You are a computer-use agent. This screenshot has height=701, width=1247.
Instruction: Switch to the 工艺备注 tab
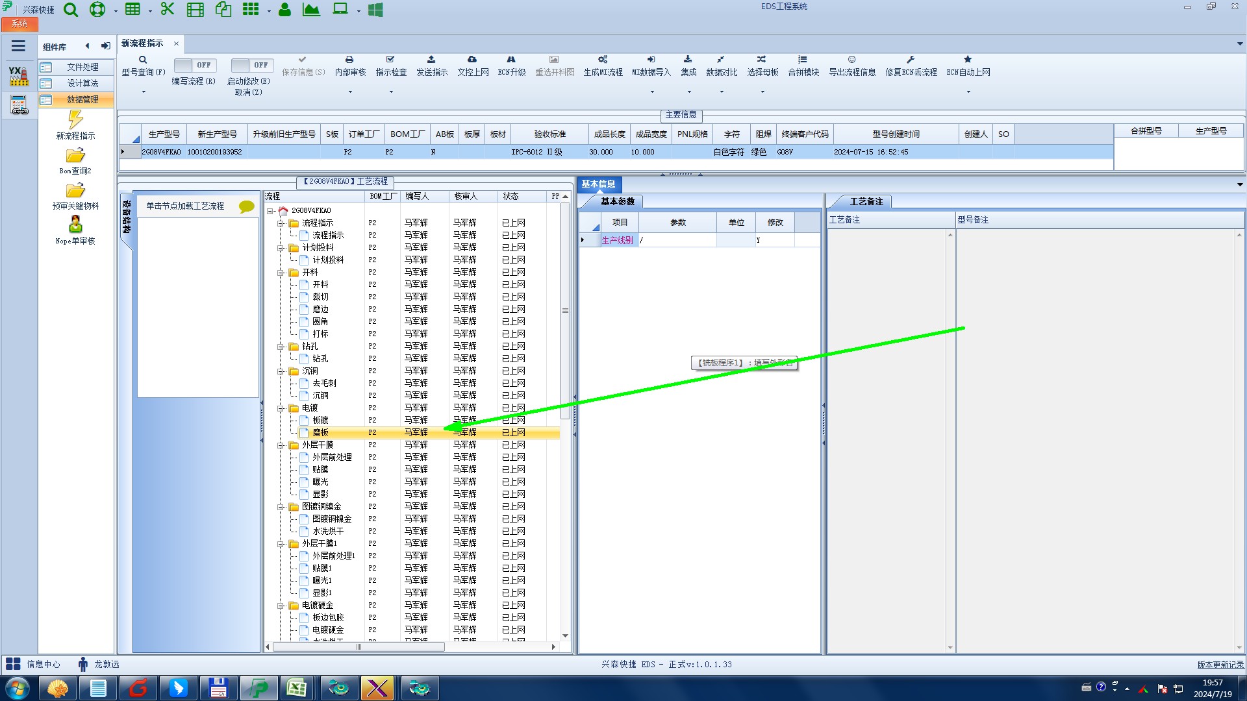(x=866, y=201)
